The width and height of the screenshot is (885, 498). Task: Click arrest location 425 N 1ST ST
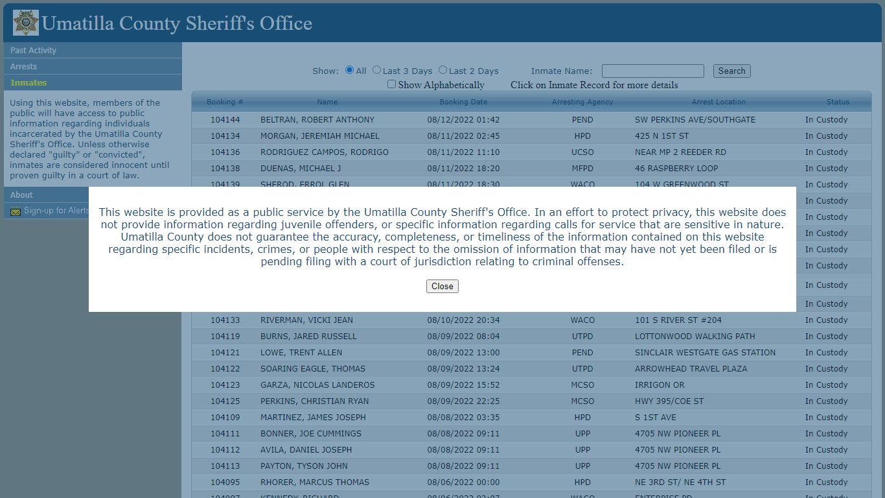coord(662,136)
